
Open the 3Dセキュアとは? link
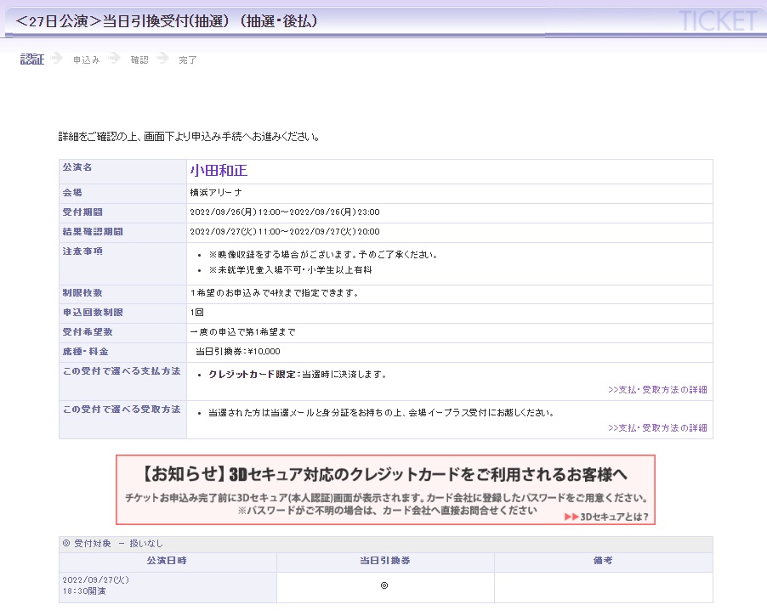(606, 517)
